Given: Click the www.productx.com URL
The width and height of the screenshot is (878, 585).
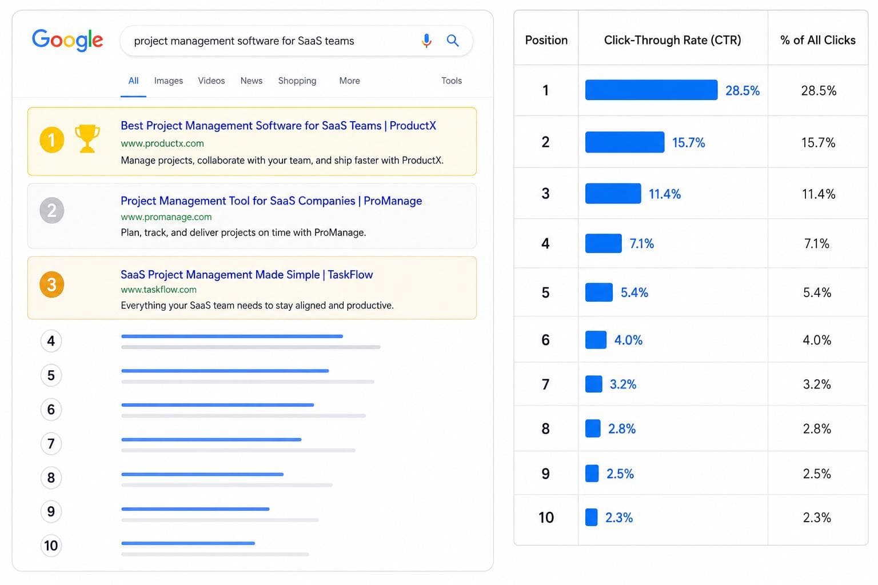Looking at the screenshot, I should (x=162, y=143).
